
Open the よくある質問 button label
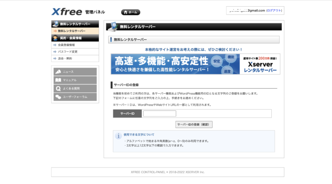point(71,88)
